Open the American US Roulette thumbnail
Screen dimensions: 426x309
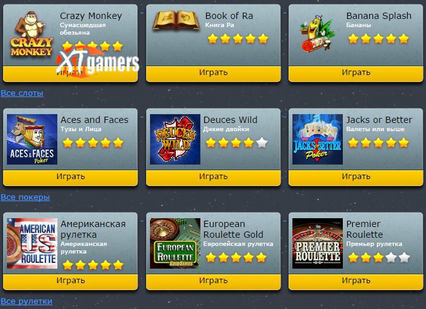click(32, 243)
